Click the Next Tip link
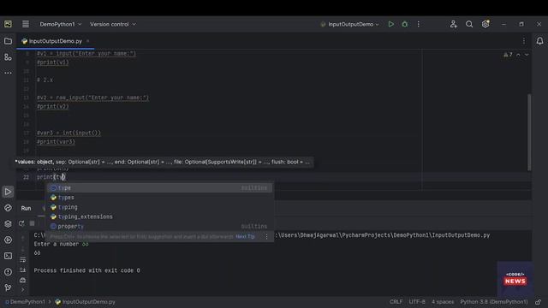The image size is (548, 308). tap(245, 237)
